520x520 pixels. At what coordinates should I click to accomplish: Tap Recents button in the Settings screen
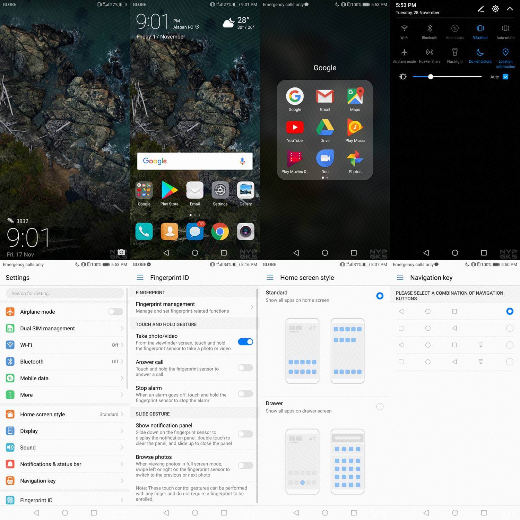click(94, 512)
